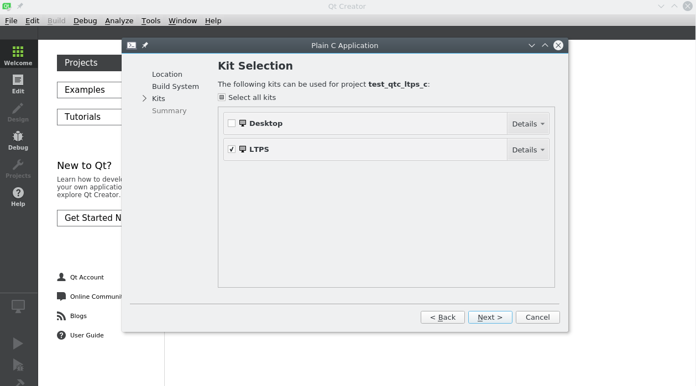
Task: Click the Next button
Action: [490, 317]
